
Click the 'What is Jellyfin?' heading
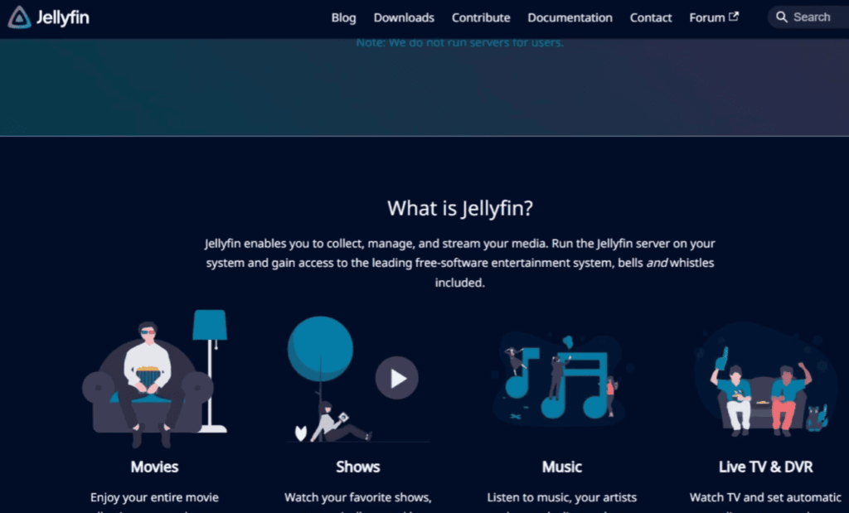coord(459,208)
